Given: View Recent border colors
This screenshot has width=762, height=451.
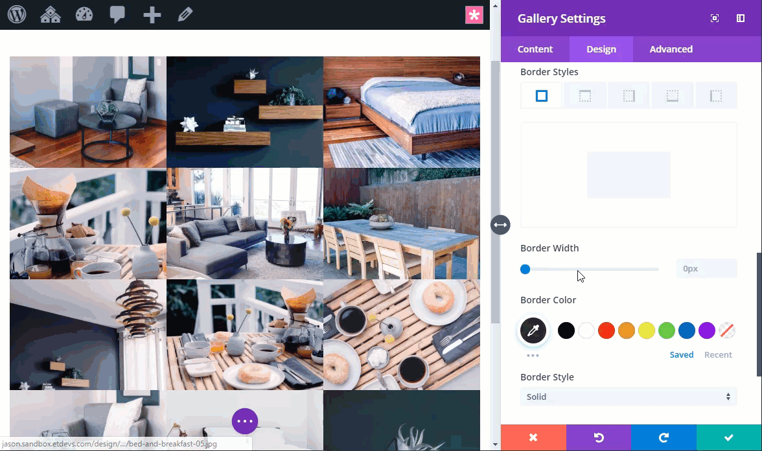Looking at the screenshot, I should 718,354.
